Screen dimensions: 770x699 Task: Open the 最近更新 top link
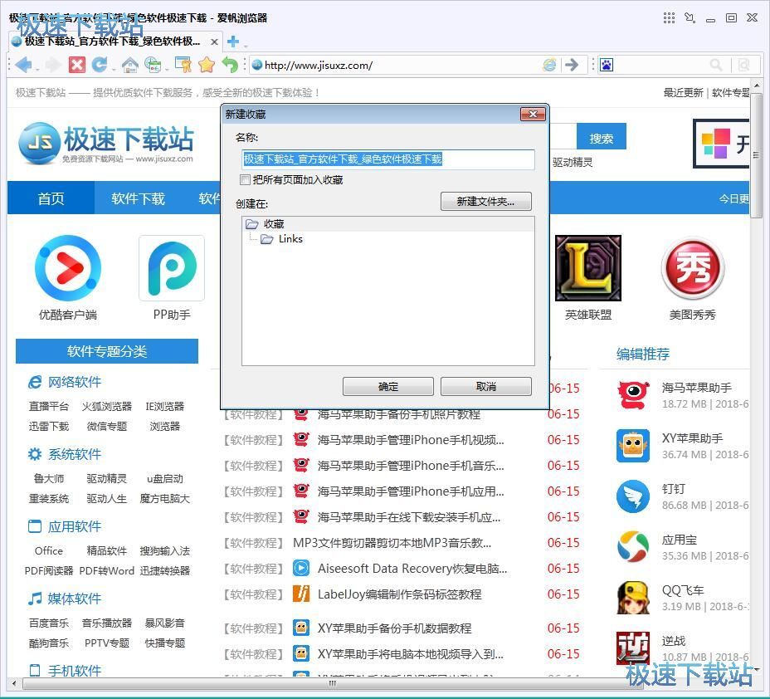point(683,93)
